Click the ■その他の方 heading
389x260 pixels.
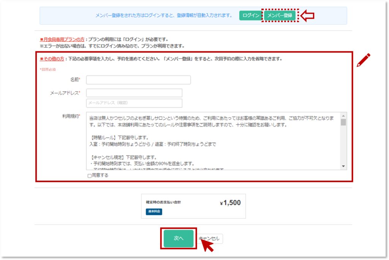[52, 59]
